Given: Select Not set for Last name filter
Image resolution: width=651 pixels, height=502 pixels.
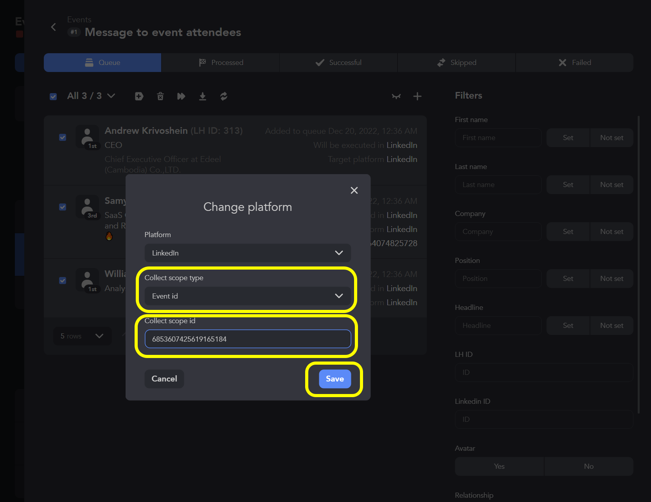Looking at the screenshot, I should [611, 185].
